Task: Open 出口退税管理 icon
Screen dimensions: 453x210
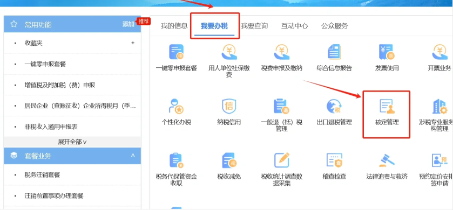Action: point(334,106)
